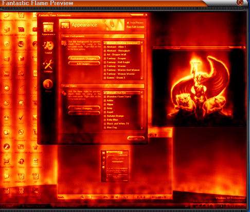Screen dimensions: 250x212
Task: Open the Appearance section in the sidebar
Action: click(48, 29)
